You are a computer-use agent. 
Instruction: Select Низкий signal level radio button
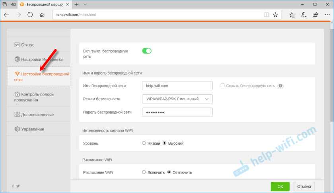144,143
